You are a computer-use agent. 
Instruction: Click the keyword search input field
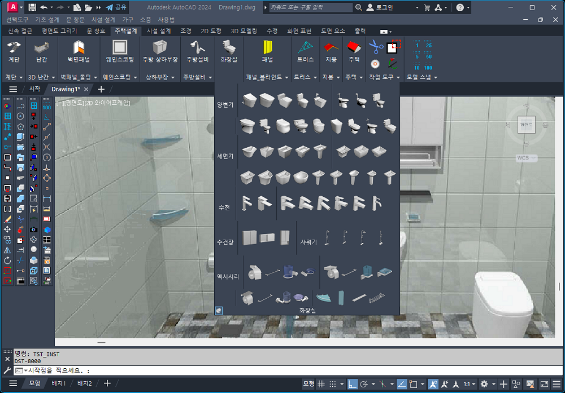[310, 8]
